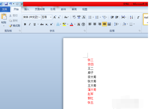Click the Clear Formatting icon
The image size is (151, 109).
pos(74,17)
